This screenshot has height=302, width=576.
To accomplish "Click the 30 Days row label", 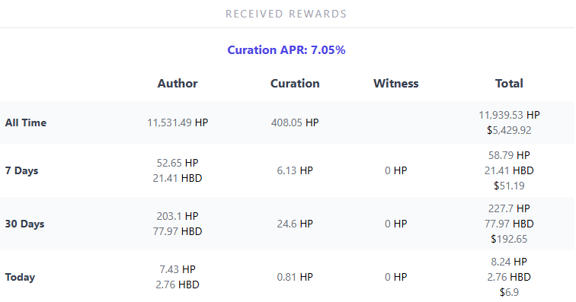I will click(24, 224).
